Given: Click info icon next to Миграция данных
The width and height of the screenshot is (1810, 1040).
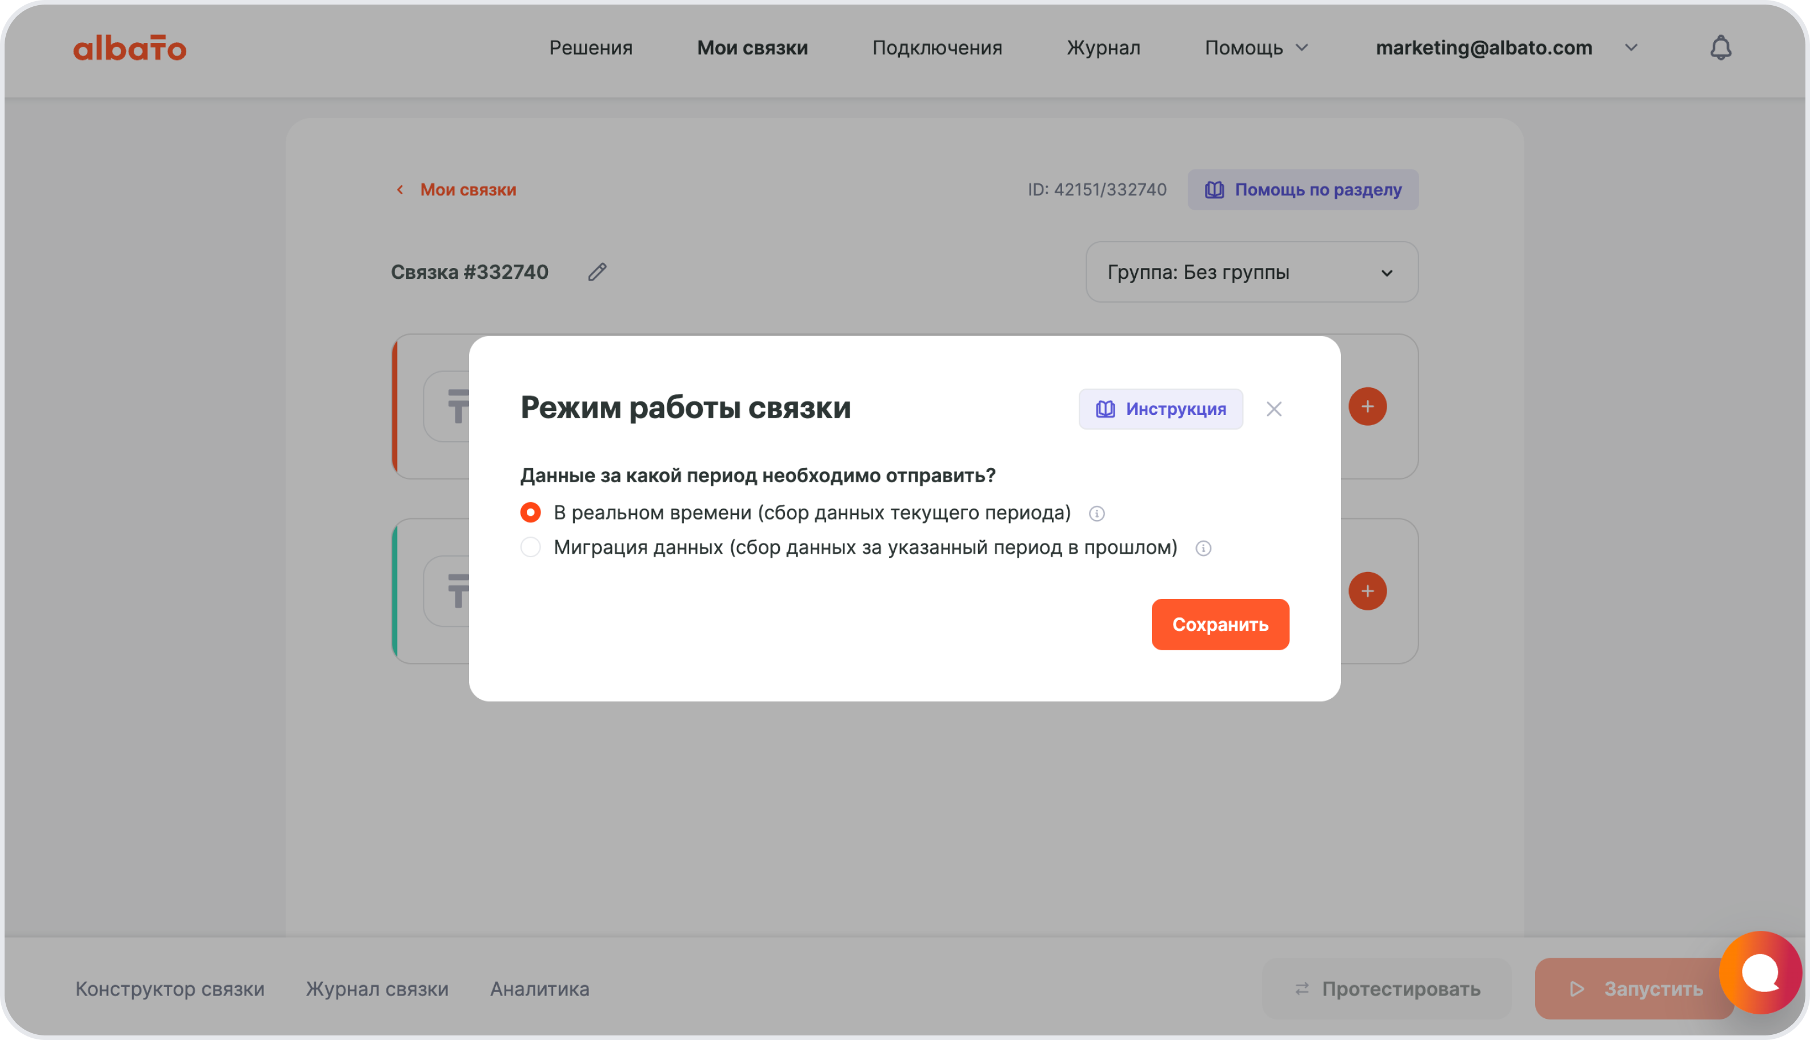Looking at the screenshot, I should [1203, 548].
